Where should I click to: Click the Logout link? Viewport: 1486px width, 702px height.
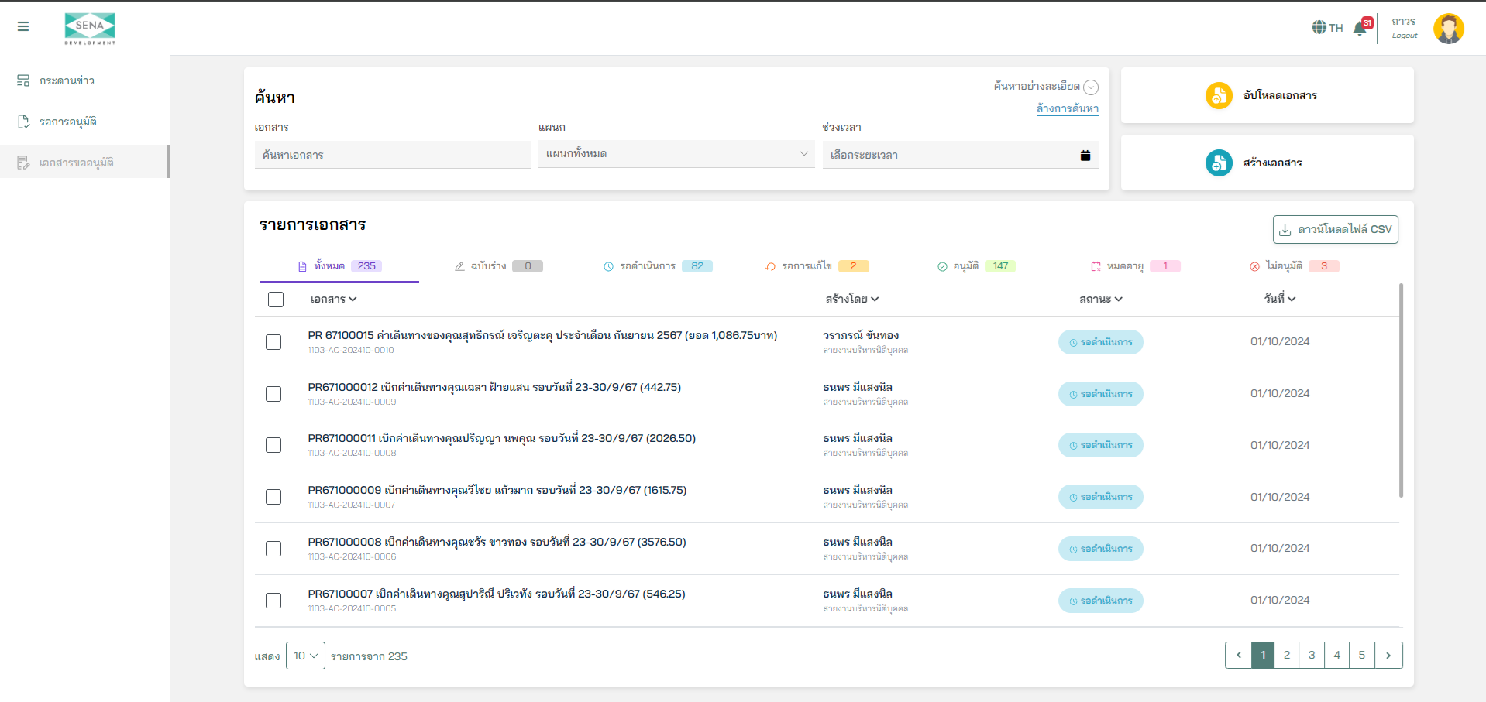coord(1404,36)
